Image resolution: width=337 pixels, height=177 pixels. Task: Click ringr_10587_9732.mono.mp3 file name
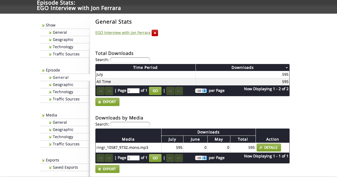122,148
